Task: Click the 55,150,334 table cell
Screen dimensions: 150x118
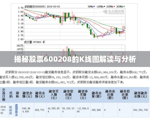Action: (x=68, y=110)
